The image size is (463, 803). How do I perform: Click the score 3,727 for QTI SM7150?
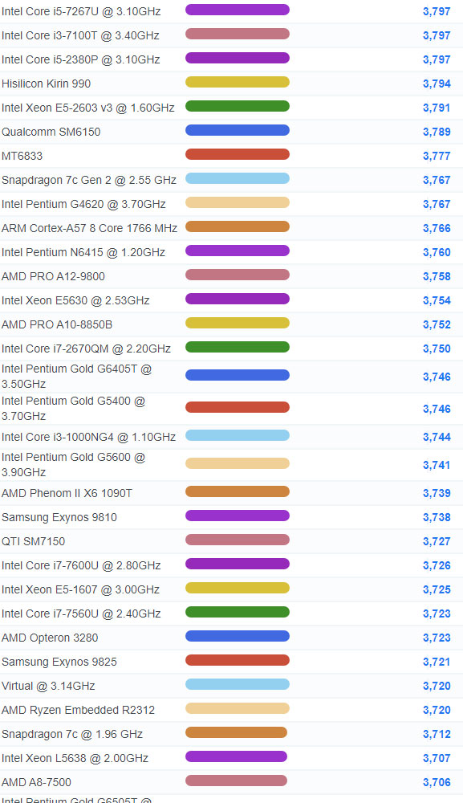coord(437,541)
